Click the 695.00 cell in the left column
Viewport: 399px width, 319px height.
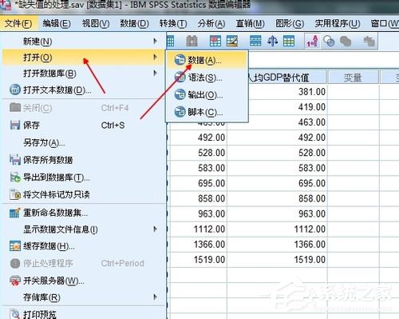pyautogui.click(x=199, y=183)
